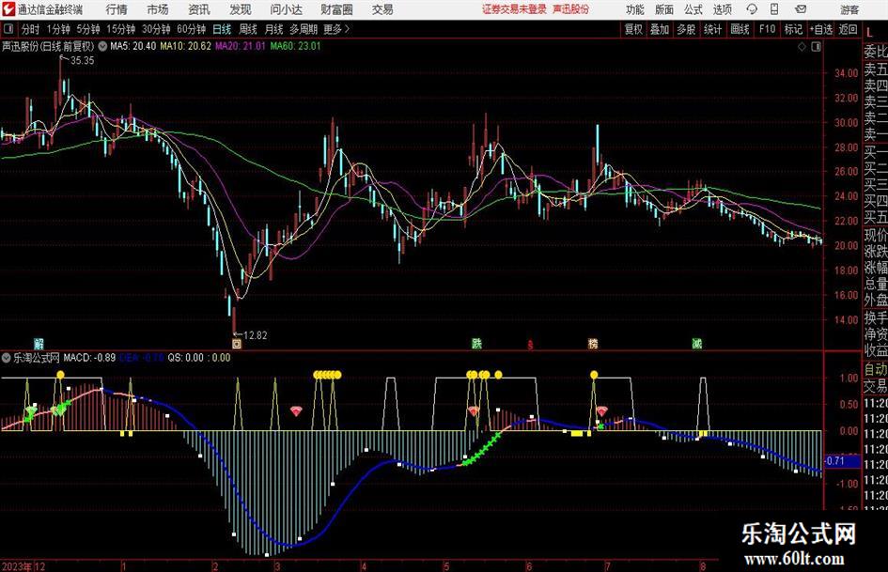Expand the 更多 periods list
This screenshot has height=572, width=888.
click(x=336, y=29)
